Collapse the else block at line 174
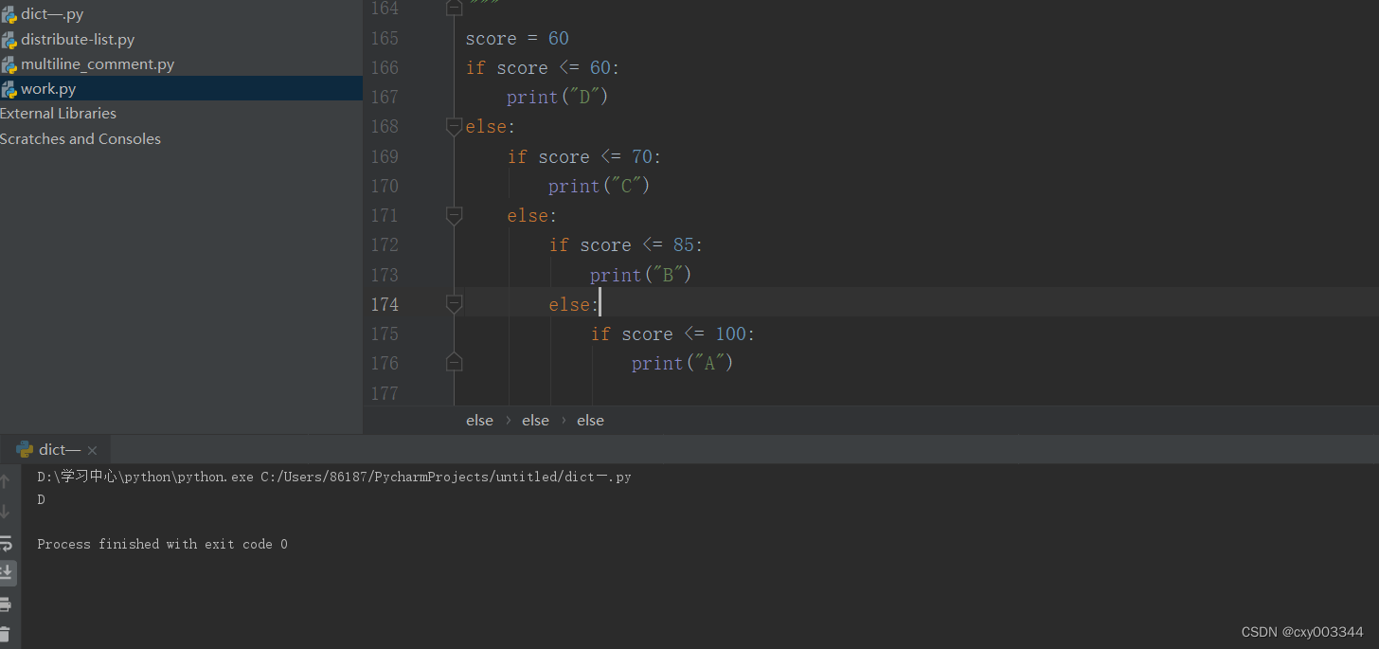 [454, 304]
